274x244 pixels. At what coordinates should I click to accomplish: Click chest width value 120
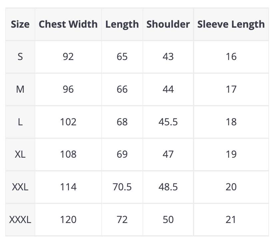pyautogui.click(x=68, y=220)
